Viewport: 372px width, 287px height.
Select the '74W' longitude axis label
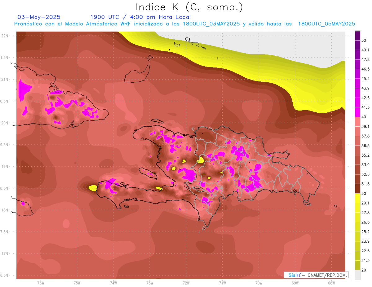pos(113,283)
